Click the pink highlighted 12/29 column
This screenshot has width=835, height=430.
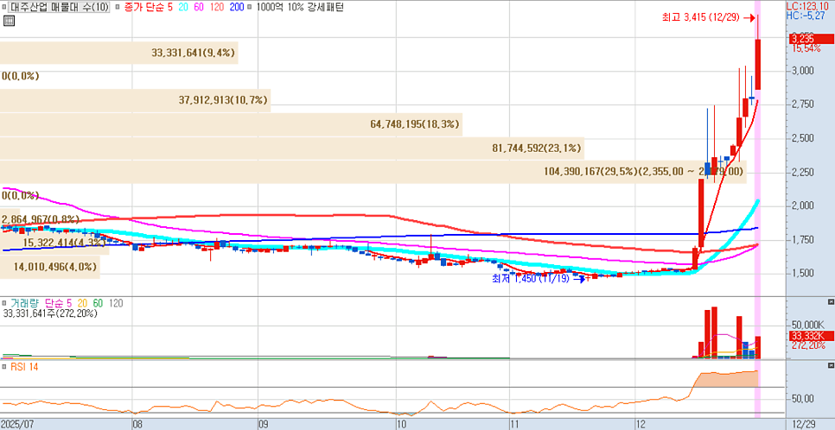tap(758, 209)
